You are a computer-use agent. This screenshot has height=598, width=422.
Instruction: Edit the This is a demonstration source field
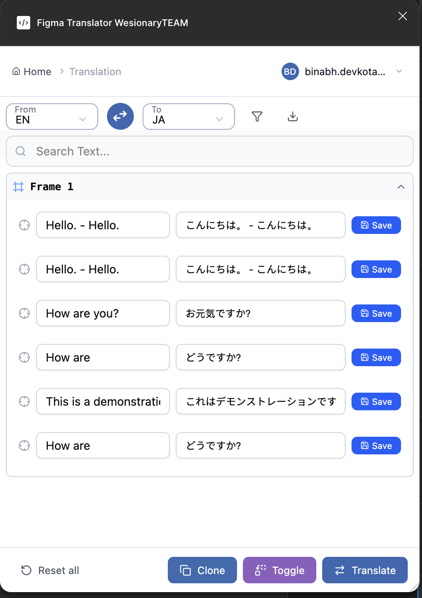(103, 401)
